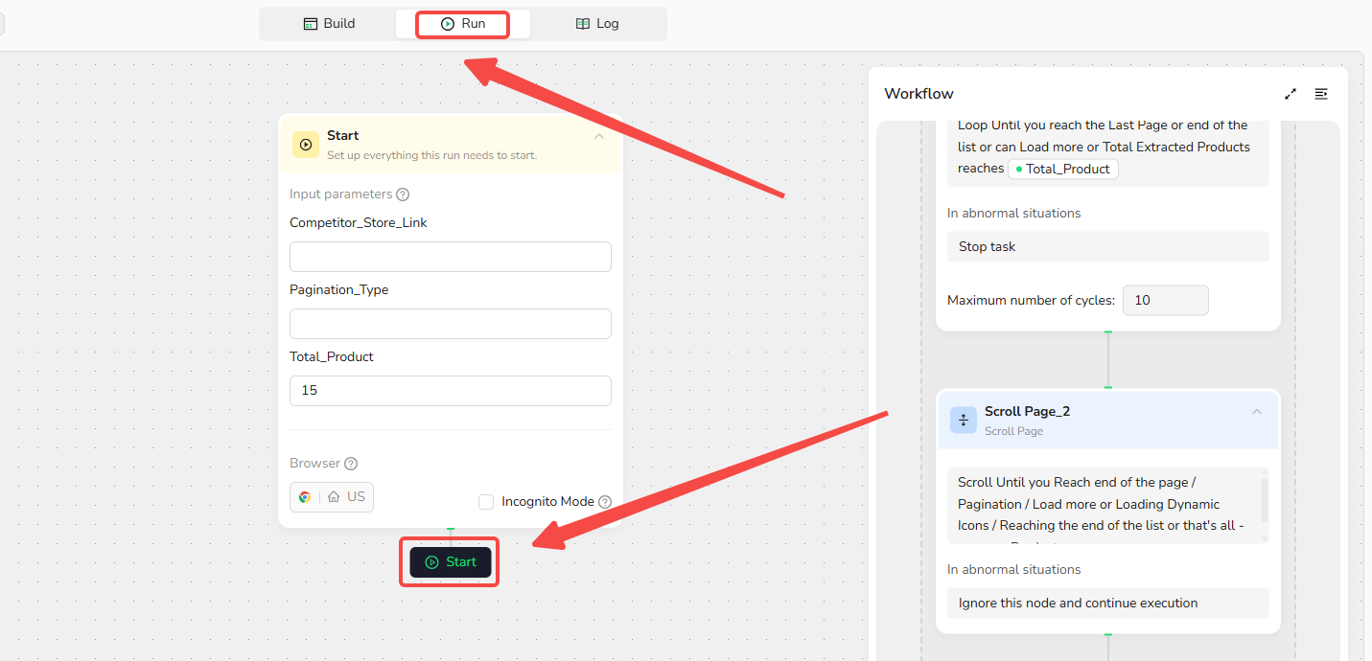This screenshot has width=1372, height=661.
Task: Click the Input parameters help icon
Action: [x=403, y=194]
